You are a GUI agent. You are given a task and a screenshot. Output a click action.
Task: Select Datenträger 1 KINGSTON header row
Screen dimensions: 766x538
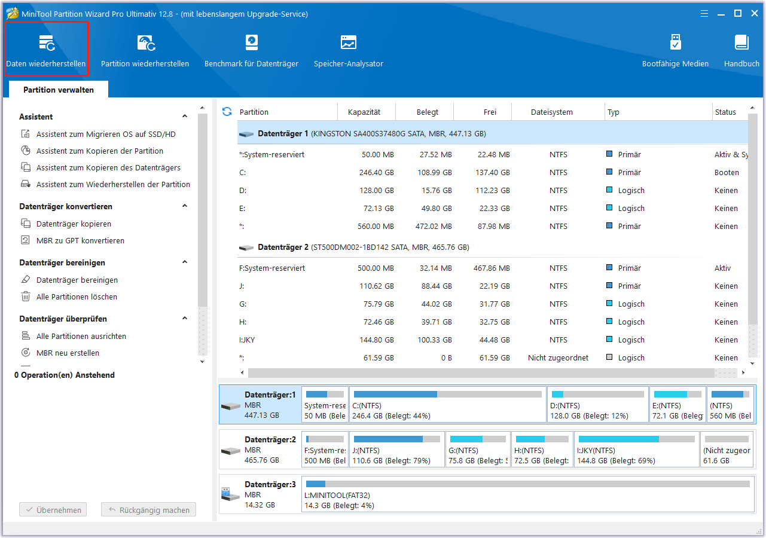[x=493, y=133]
